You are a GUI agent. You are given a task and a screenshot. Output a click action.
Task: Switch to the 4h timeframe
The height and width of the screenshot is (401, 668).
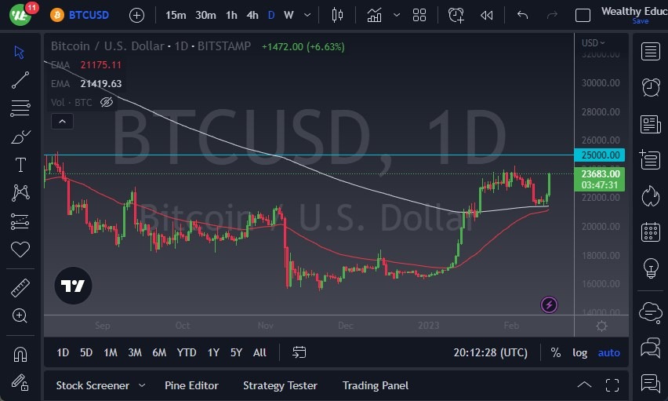[x=252, y=16]
